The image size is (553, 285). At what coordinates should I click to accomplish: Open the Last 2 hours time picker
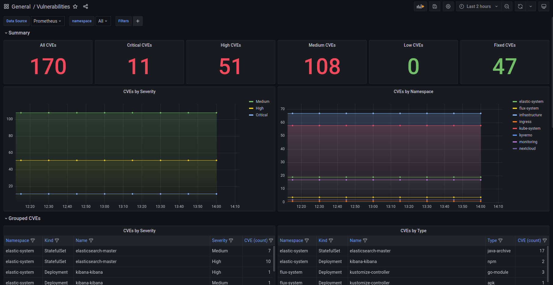point(479,6)
